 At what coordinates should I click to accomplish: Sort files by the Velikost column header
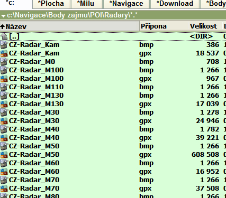(205, 26)
